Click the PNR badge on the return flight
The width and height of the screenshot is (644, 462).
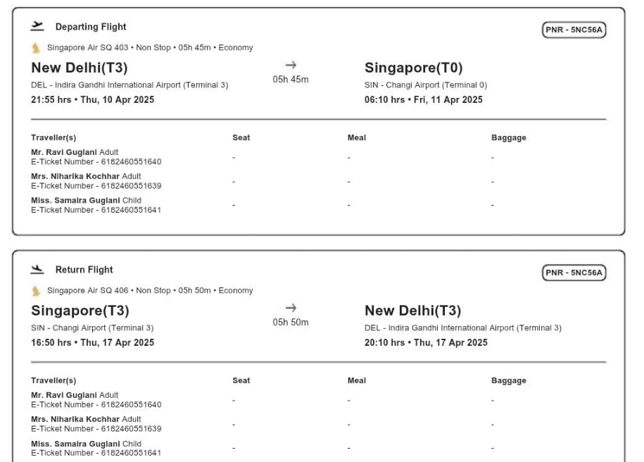574,273
